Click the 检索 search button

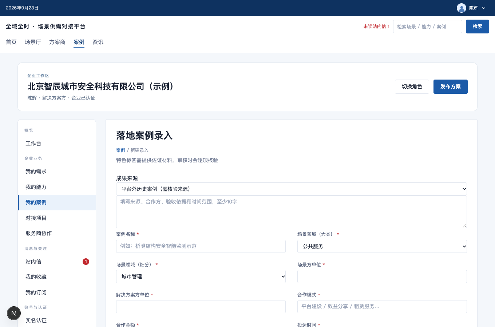coord(478,27)
